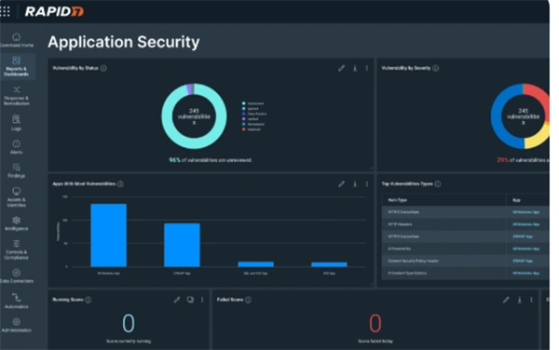Open Intelligence from the sidebar
Image resolution: width=559 pixels, height=350 pixels.
click(17, 223)
